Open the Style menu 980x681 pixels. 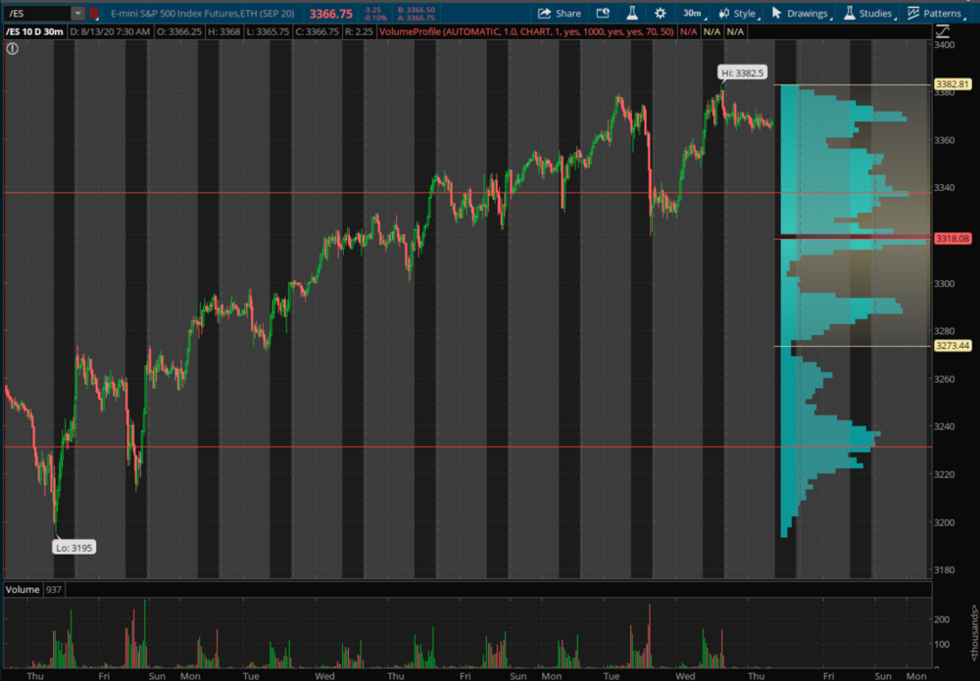738,14
